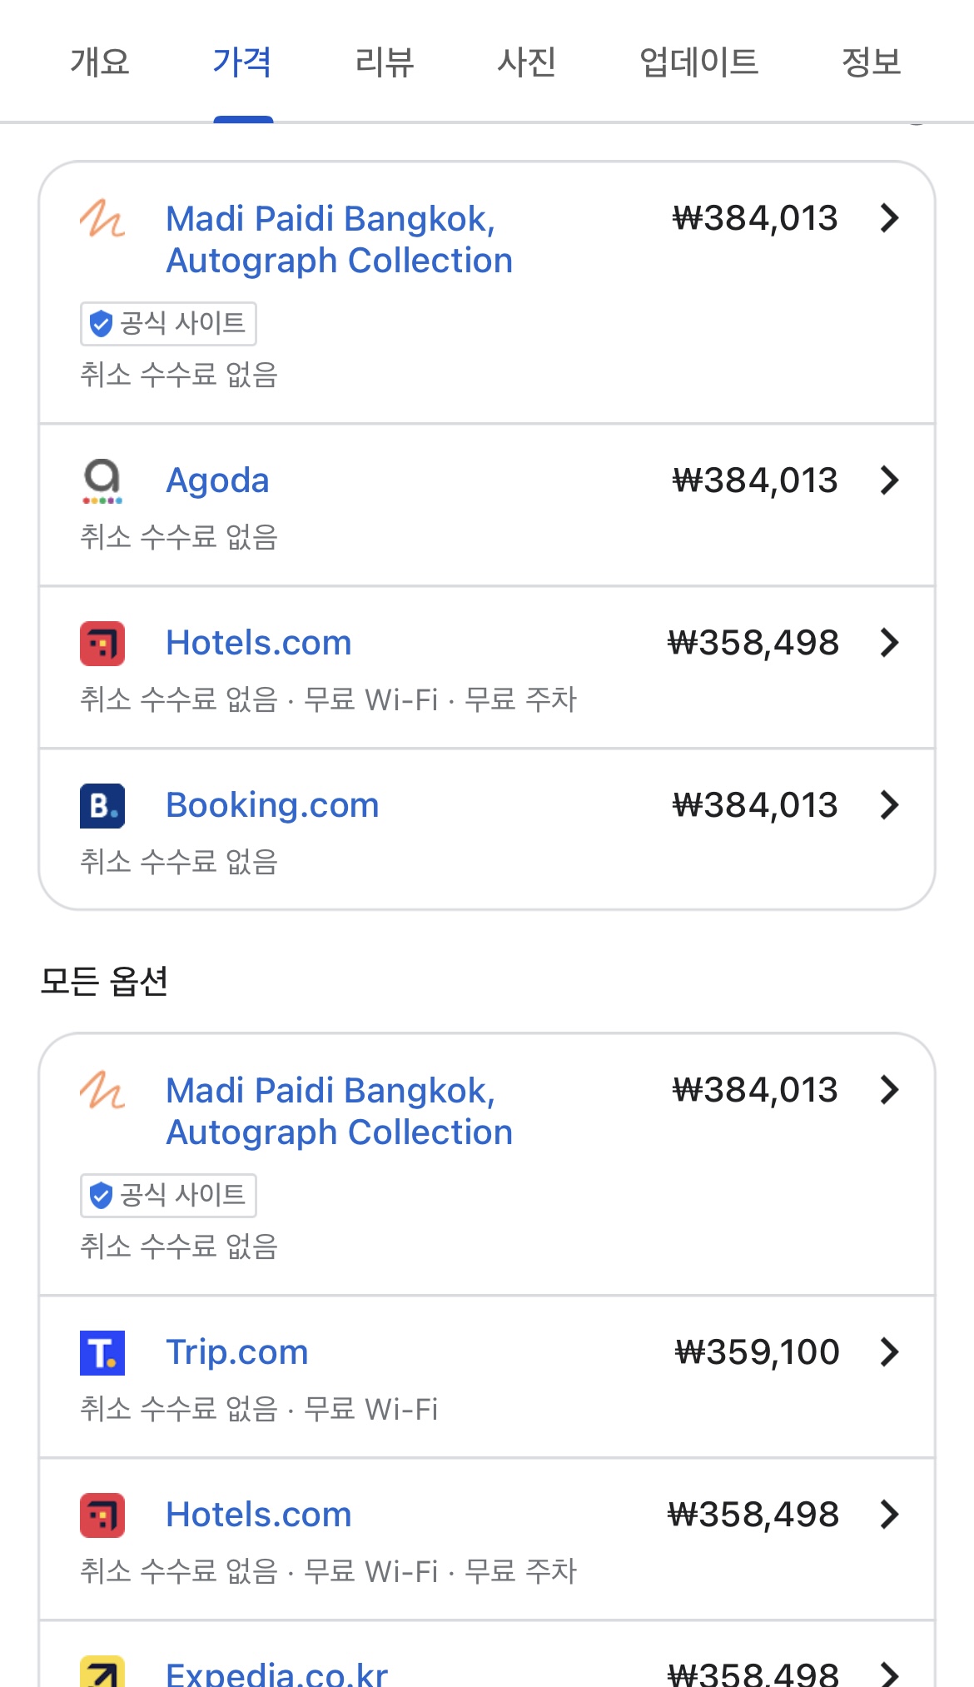
Task: Click the 모든 옵션 heading
Action: [x=104, y=981]
